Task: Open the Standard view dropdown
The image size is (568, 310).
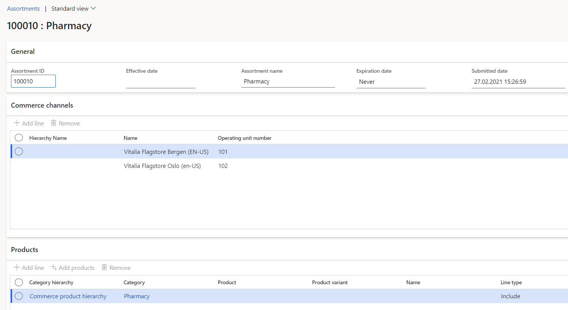Action: [x=74, y=9]
